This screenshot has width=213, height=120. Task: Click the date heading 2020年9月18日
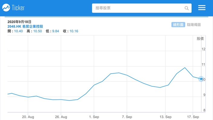pos(19,22)
